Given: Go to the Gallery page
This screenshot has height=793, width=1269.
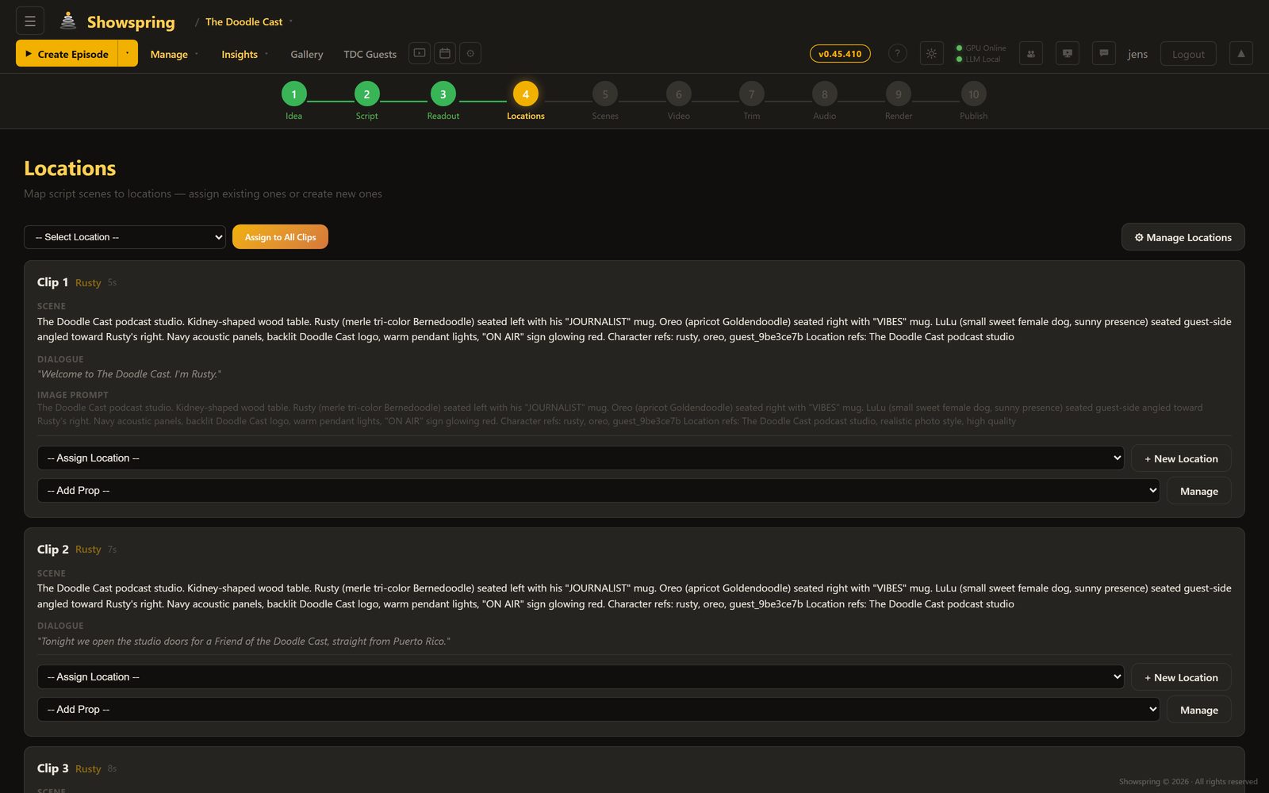Looking at the screenshot, I should (307, 54).
